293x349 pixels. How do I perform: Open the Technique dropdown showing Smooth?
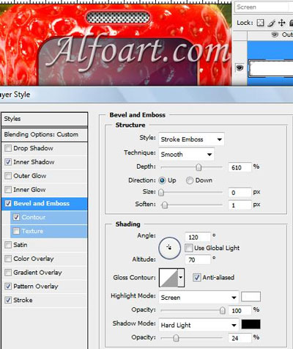tap(187, 154)
